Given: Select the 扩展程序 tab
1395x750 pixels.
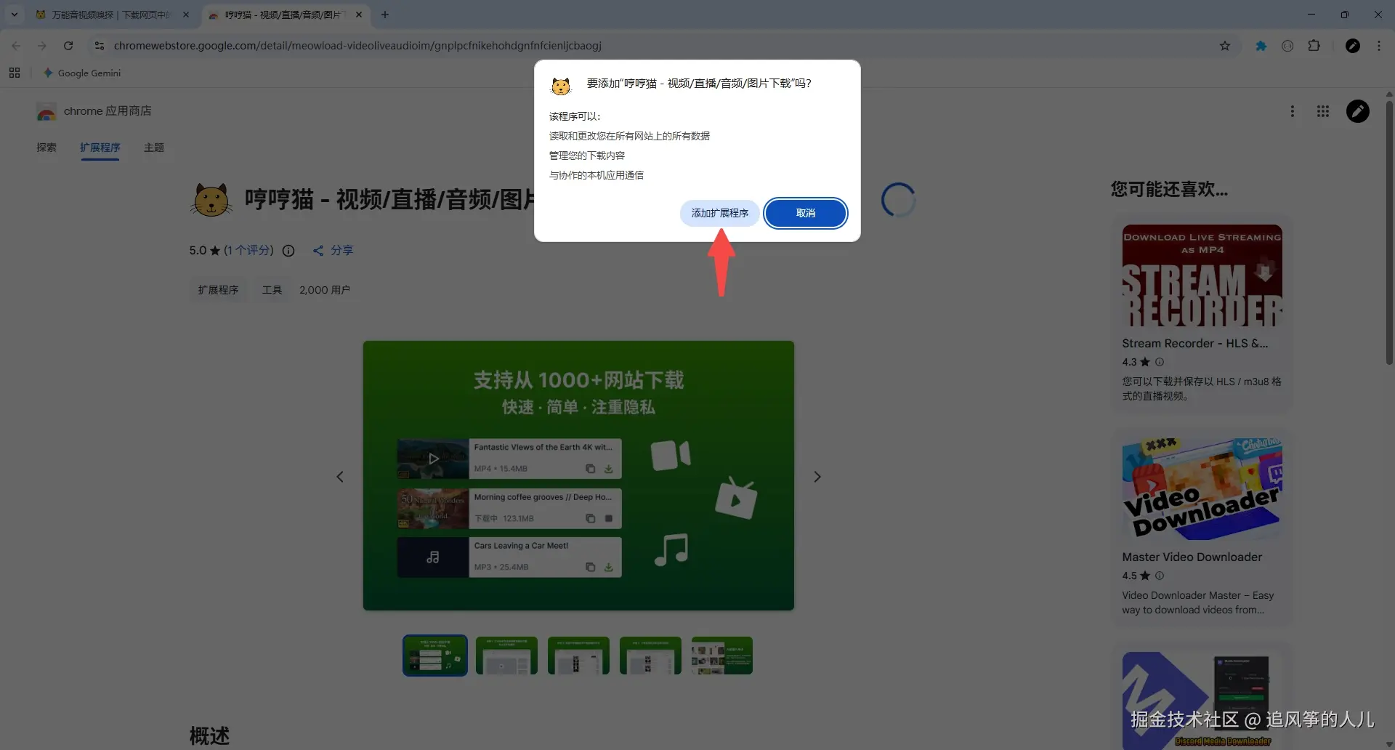Looking at the screenshot, I should 100,148.
